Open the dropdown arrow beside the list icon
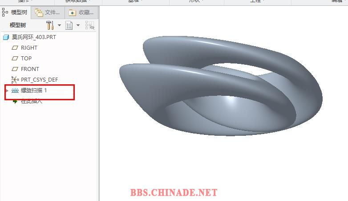This screenshot has width=348, height=201. [78, 25]
